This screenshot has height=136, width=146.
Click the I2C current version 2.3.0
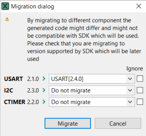click(x=33, y=90)
